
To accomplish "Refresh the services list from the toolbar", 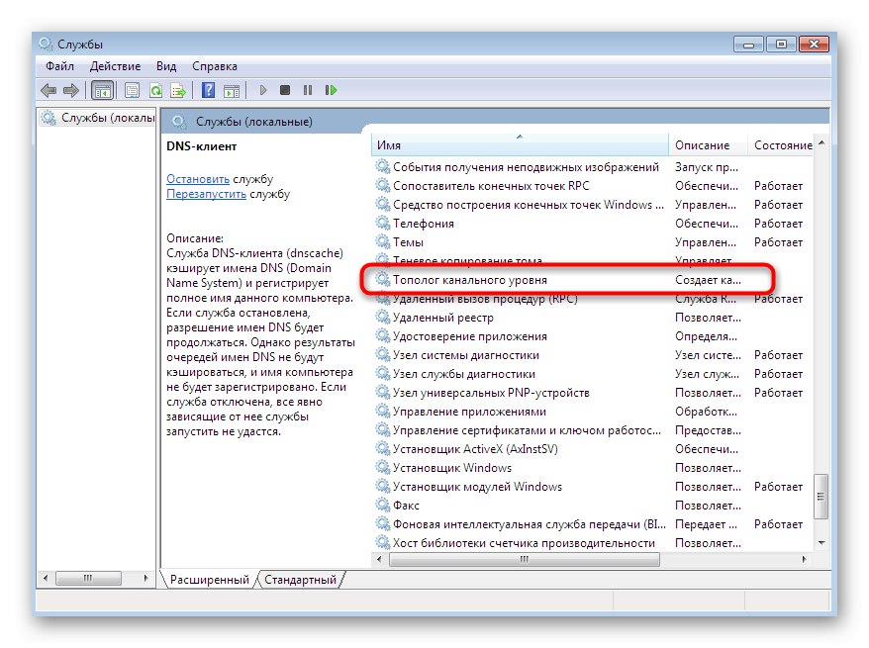I will coord(155,90).
